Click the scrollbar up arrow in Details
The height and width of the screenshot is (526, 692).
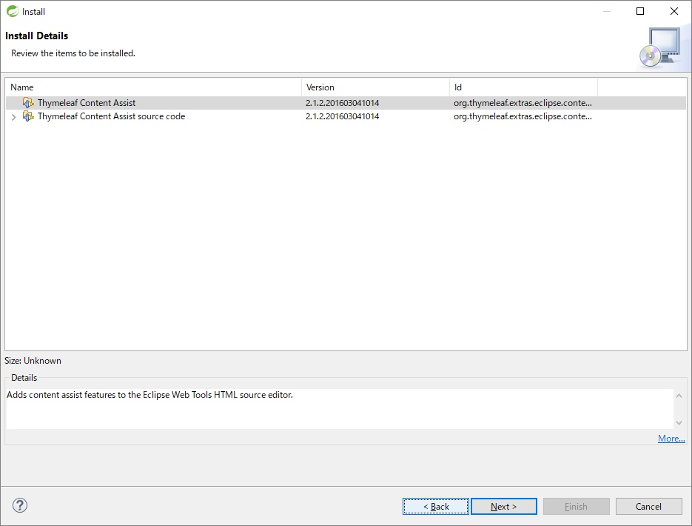(679, 395)
